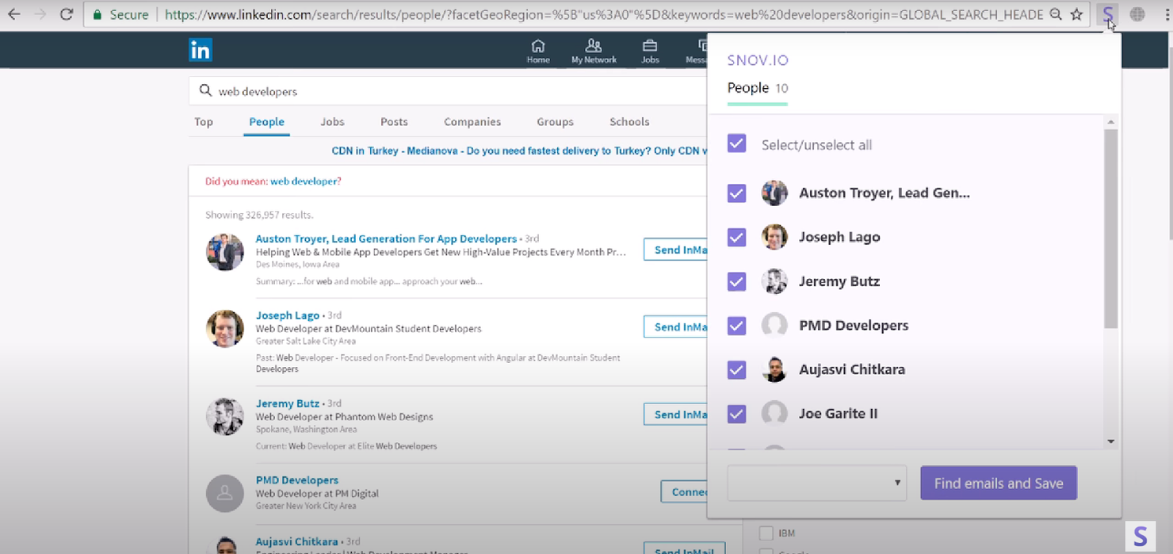
Task: Click the LinkedIn logo
Action: (200, 49)
